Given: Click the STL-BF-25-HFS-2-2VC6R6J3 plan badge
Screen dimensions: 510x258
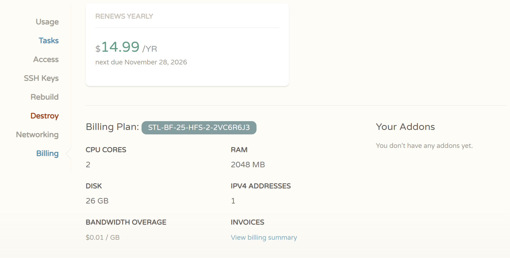Looking at the screenshot, I should (199, 127).
